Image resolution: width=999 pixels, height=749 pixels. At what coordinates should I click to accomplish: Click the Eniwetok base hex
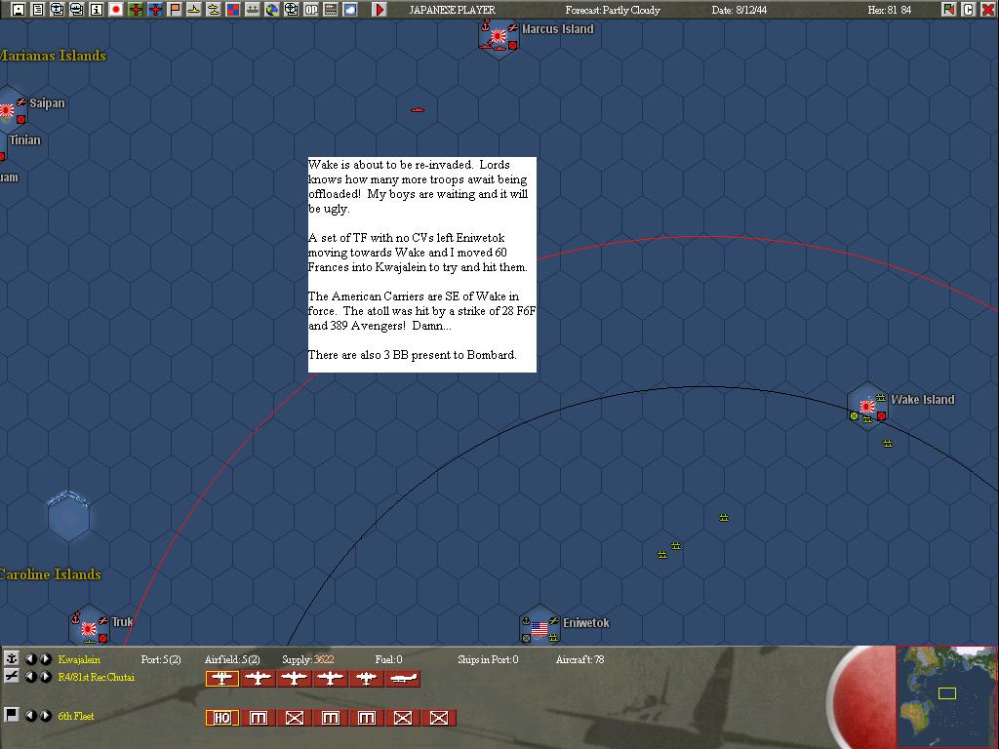coord(539,627)
